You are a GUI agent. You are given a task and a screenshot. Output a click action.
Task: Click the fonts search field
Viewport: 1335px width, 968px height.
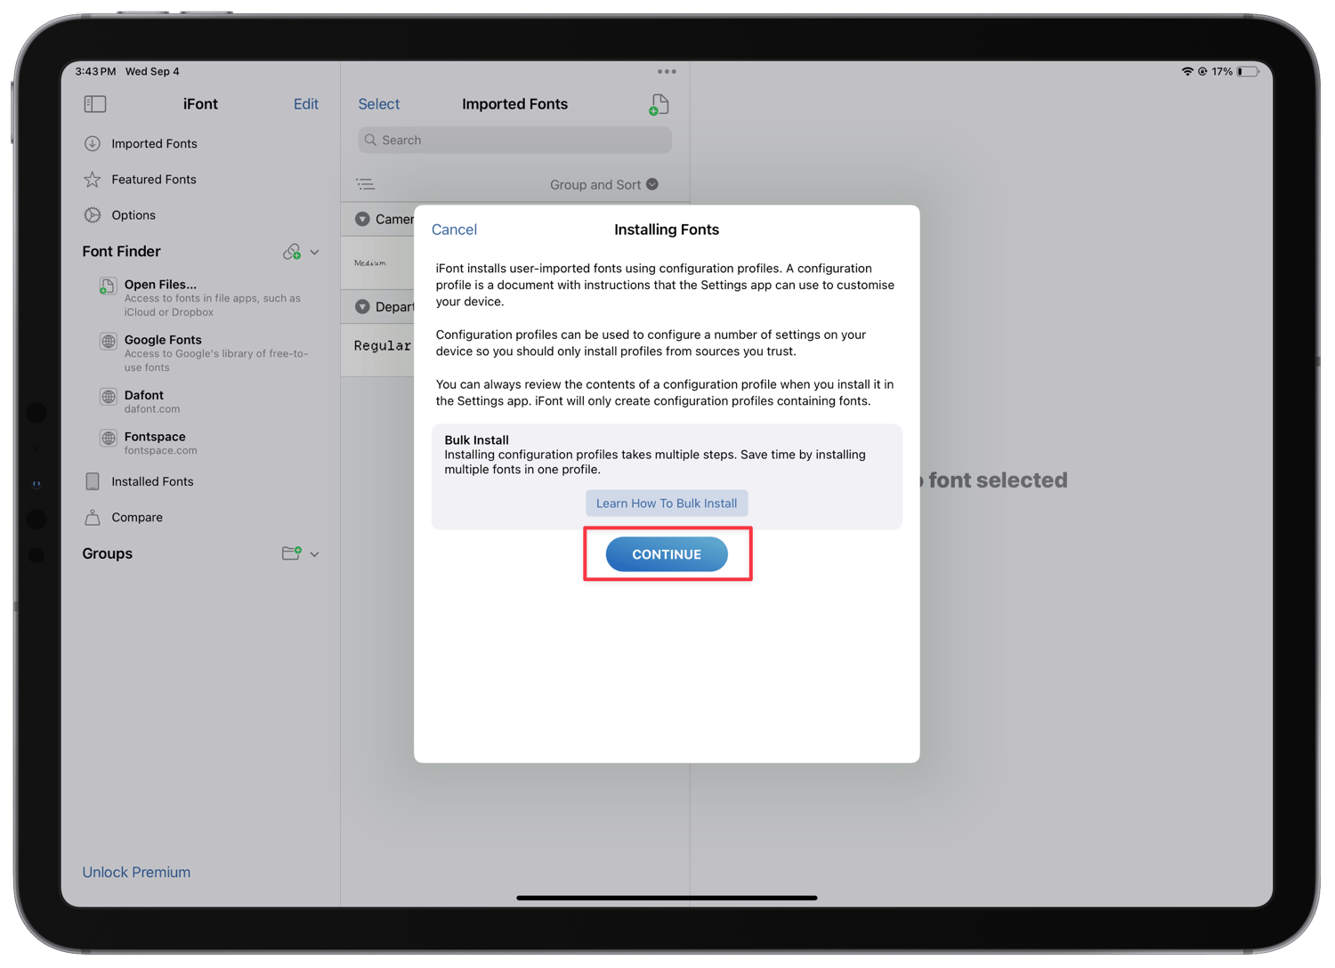[514, 140]
